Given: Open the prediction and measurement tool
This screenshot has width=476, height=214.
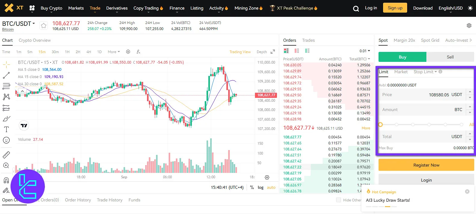Looking at the screenshot, I should (6, 108).
